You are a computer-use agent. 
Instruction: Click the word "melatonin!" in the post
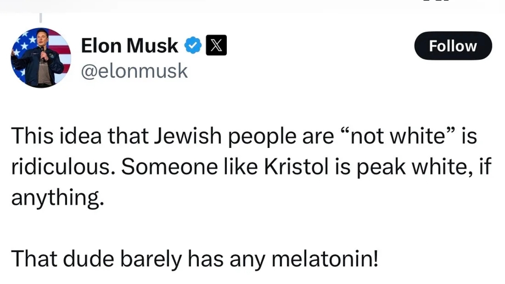[x=325, y=259]
